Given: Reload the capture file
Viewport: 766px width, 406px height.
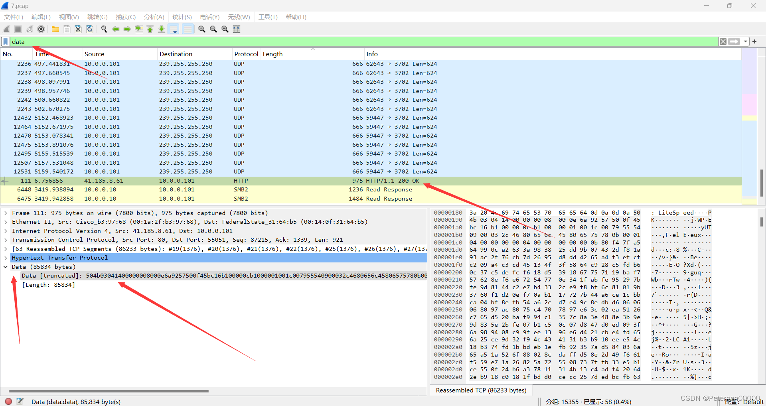Looking at the screenshot, I should pyautogui.click(x=90, y=29).
